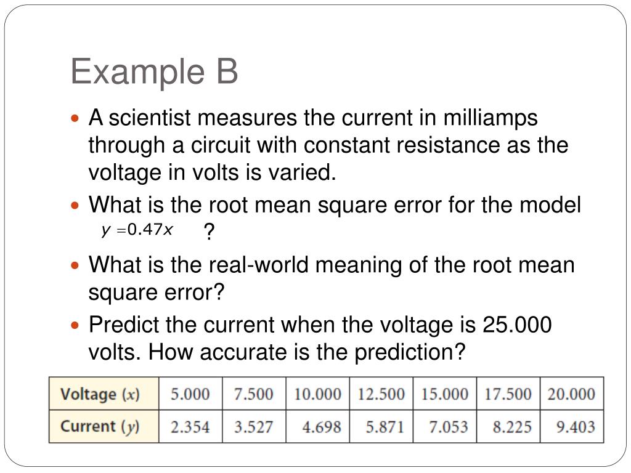Viewport: 631px width, 473px height.
Task: Click current cell 5.871
Action: 381,426
